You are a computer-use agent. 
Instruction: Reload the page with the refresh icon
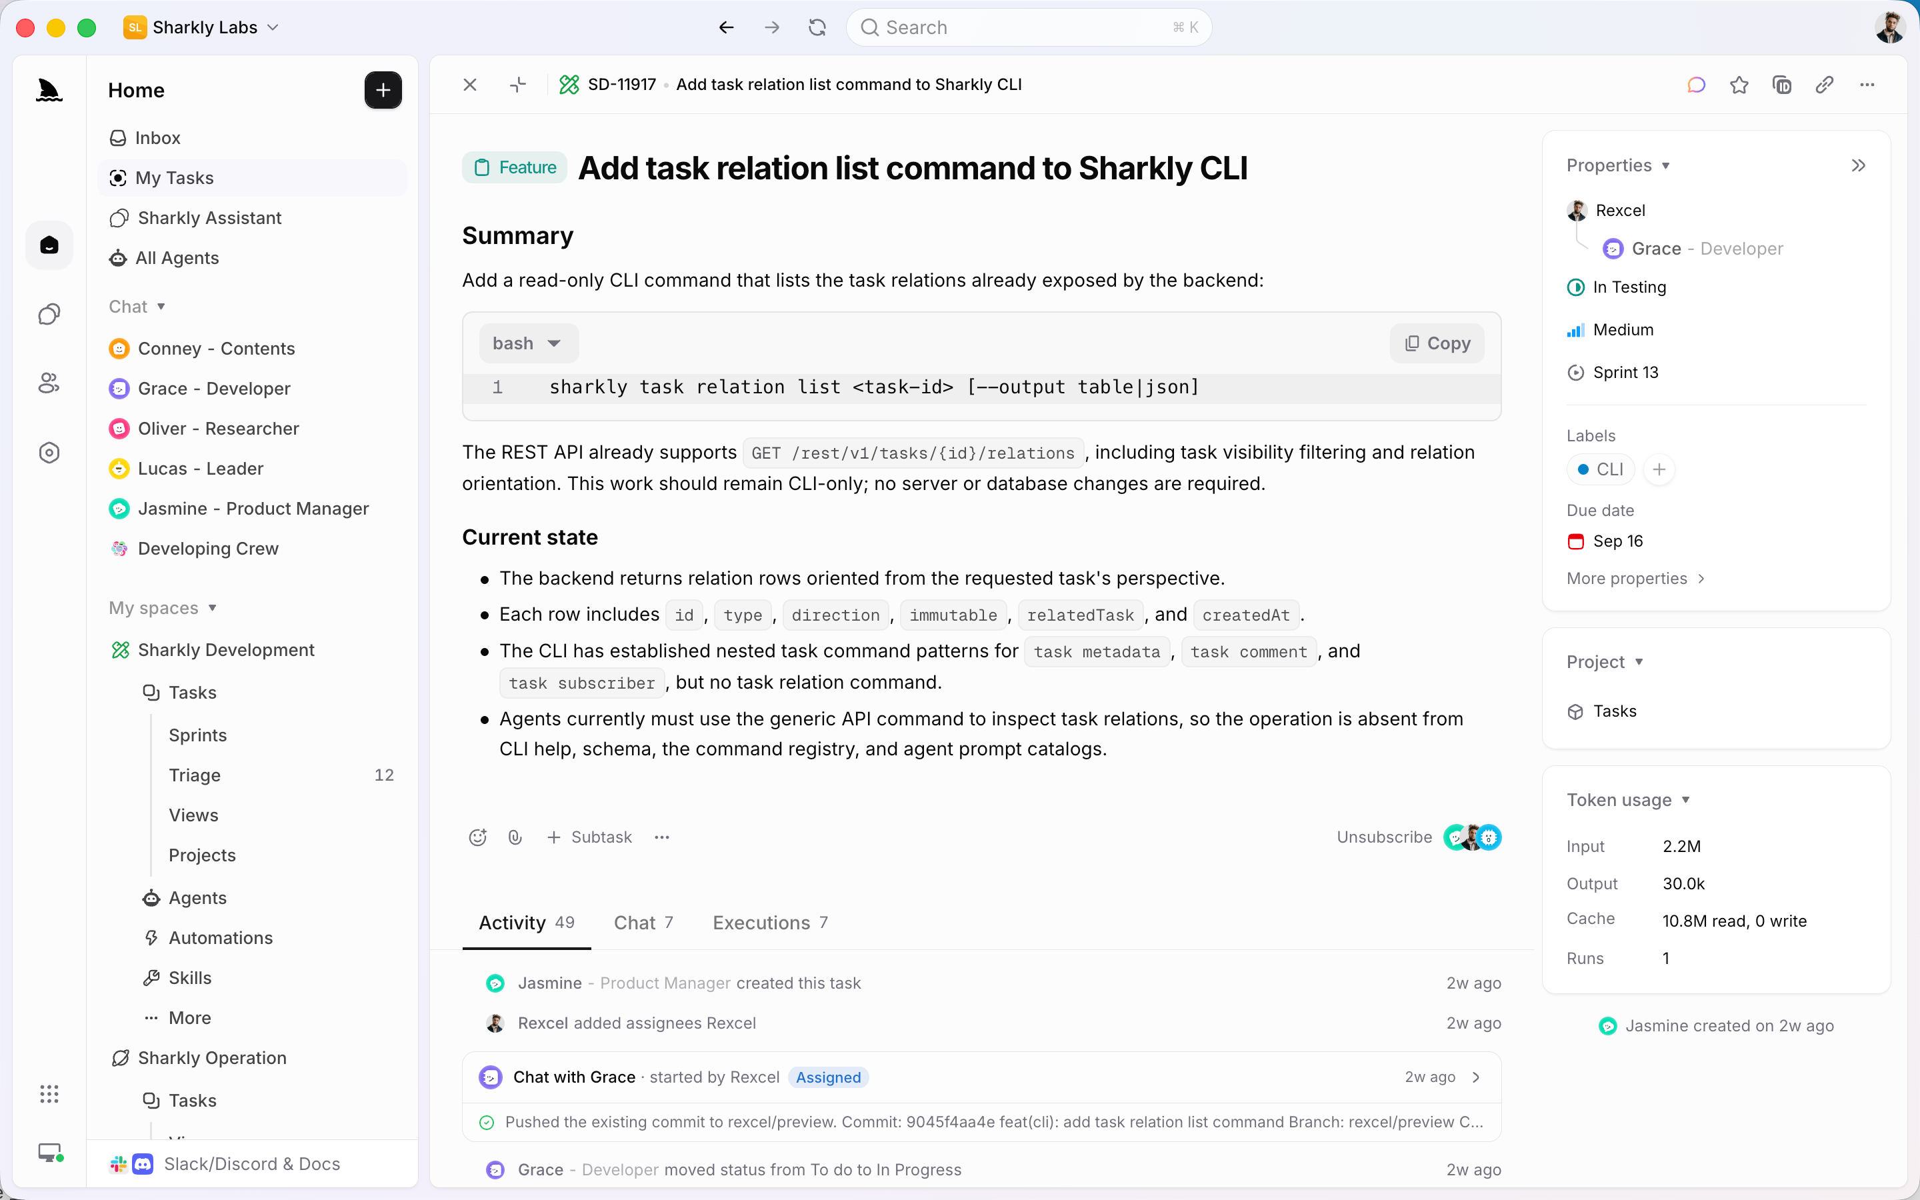click(817, 28)
